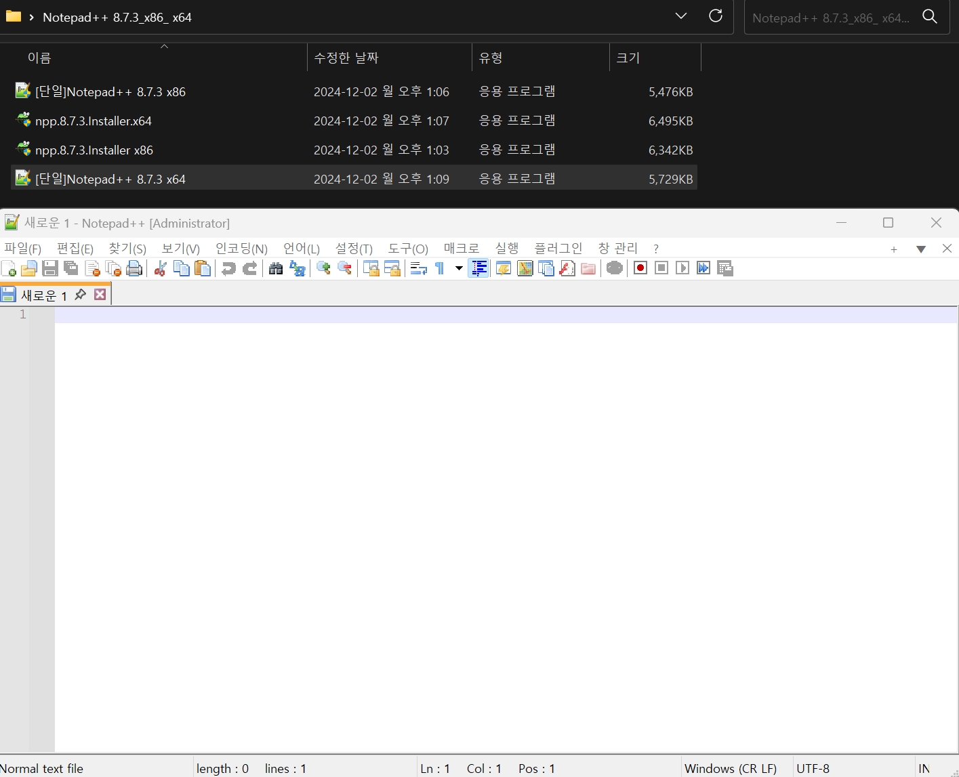The image size is (959, 777).
Task: Open the 인코딩(N) menu
Action: (241, 249)
